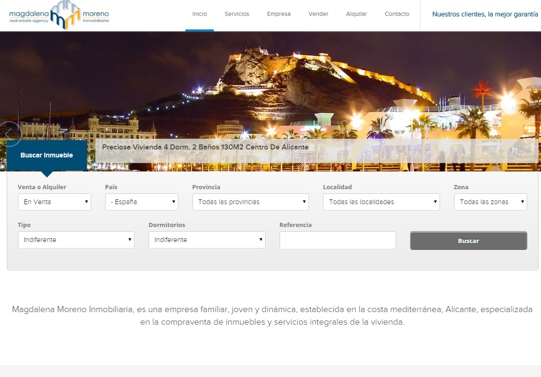Open the Inicio menu item
Image resolution: width=541 pixels, height=377 pixels.
coord(199,14)
